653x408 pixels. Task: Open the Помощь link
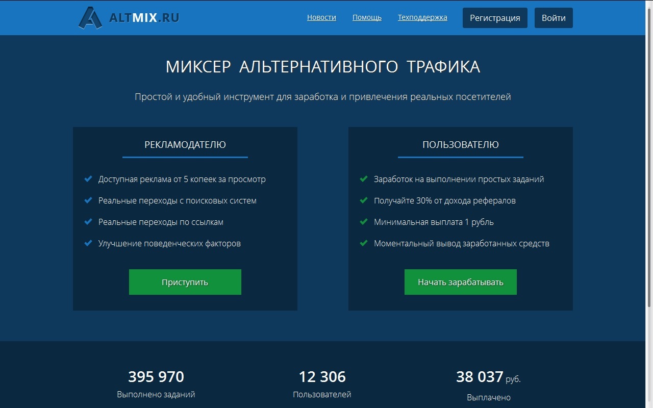coord(367,17)
